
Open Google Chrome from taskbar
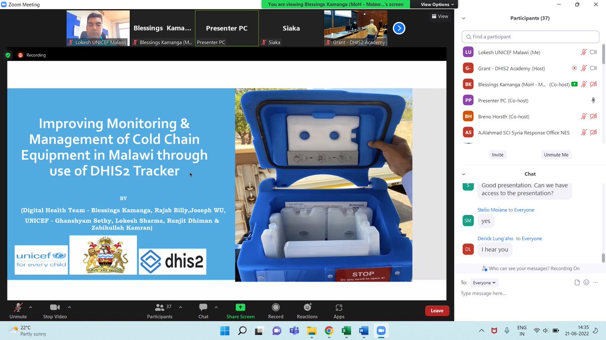coord(329,330)
